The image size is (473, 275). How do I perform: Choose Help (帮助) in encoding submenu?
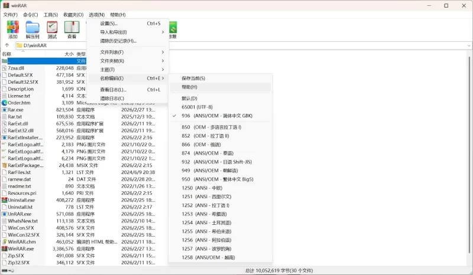[x=221, y=87]
